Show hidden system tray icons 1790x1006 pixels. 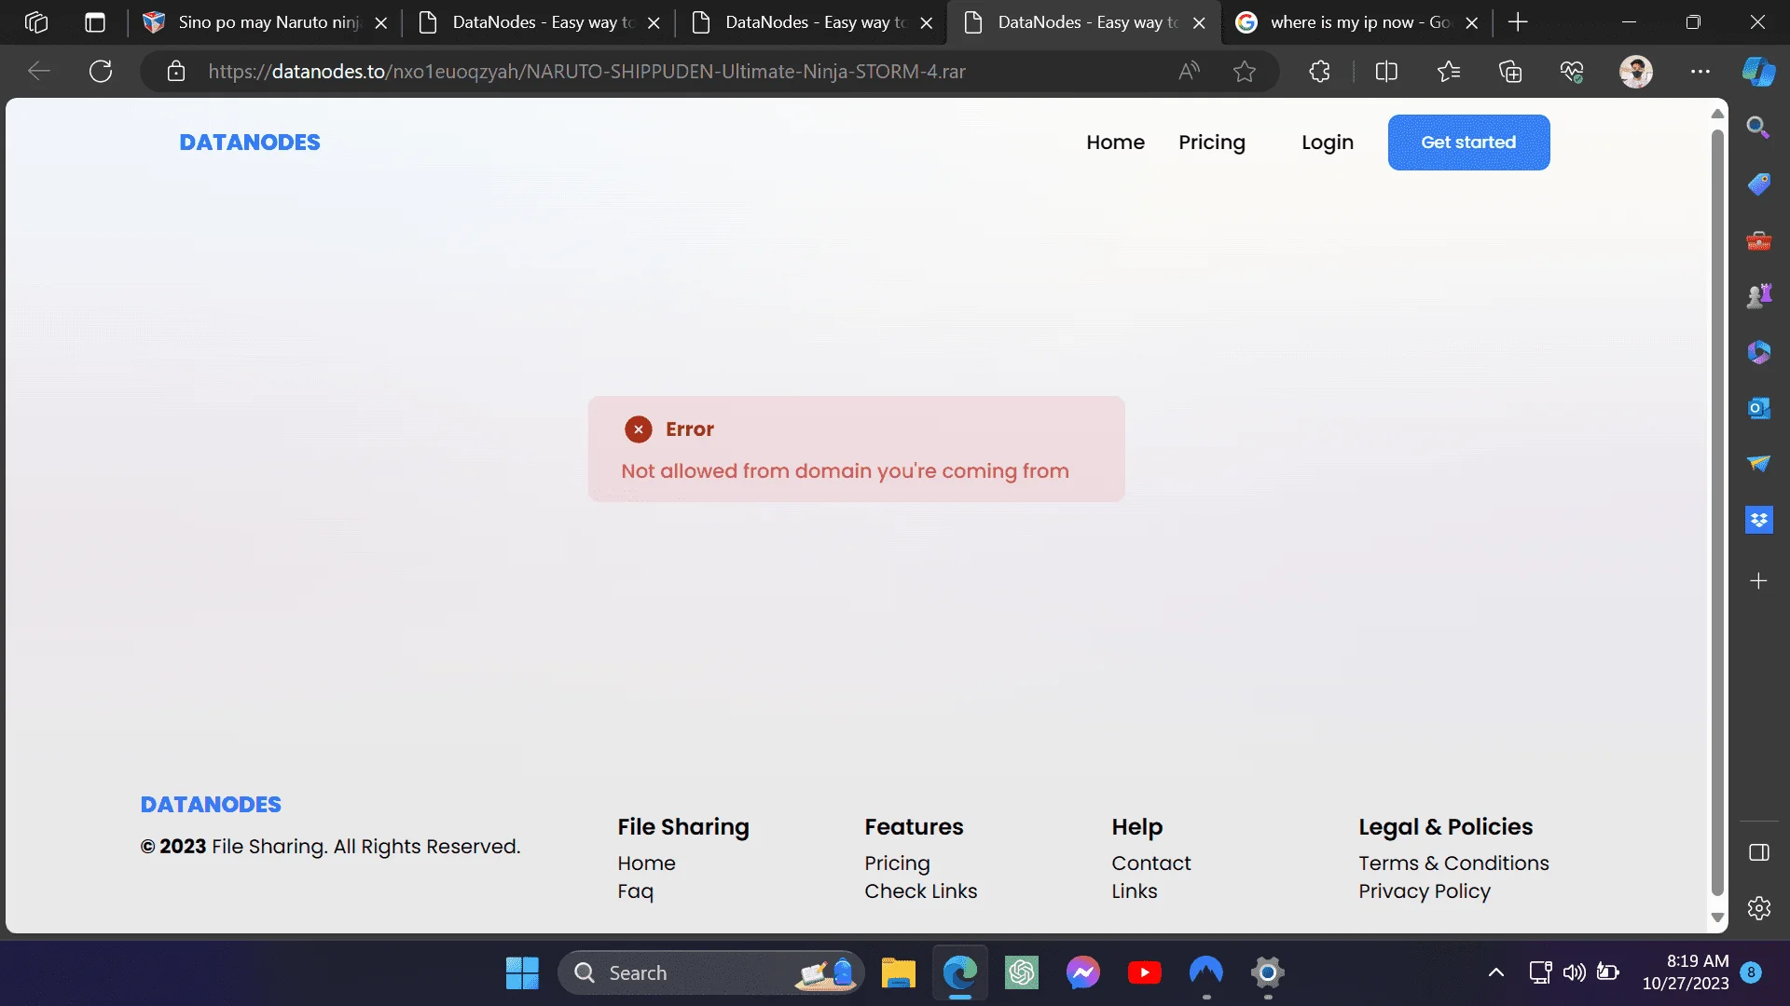click(1495, 973)
